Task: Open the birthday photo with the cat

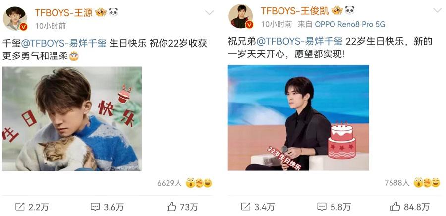Action: [72, 119]
